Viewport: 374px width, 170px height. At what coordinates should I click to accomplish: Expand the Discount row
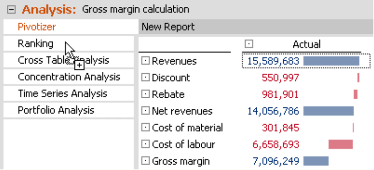point(145,78)
